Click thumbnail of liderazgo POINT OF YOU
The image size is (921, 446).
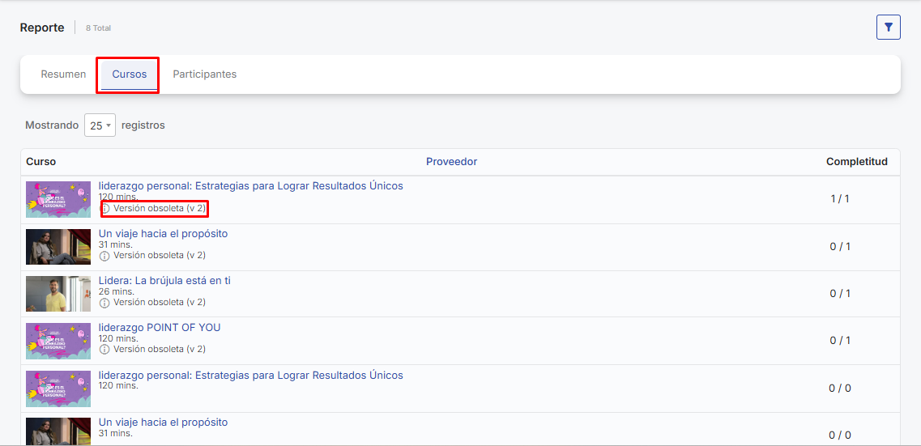pyautogui.click(x=58, y=341)
